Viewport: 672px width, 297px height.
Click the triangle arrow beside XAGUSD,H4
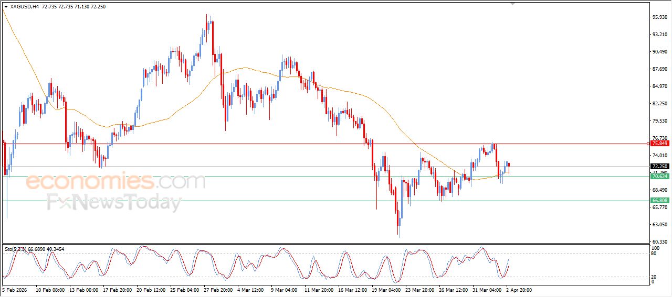click(x=6, y=7)
